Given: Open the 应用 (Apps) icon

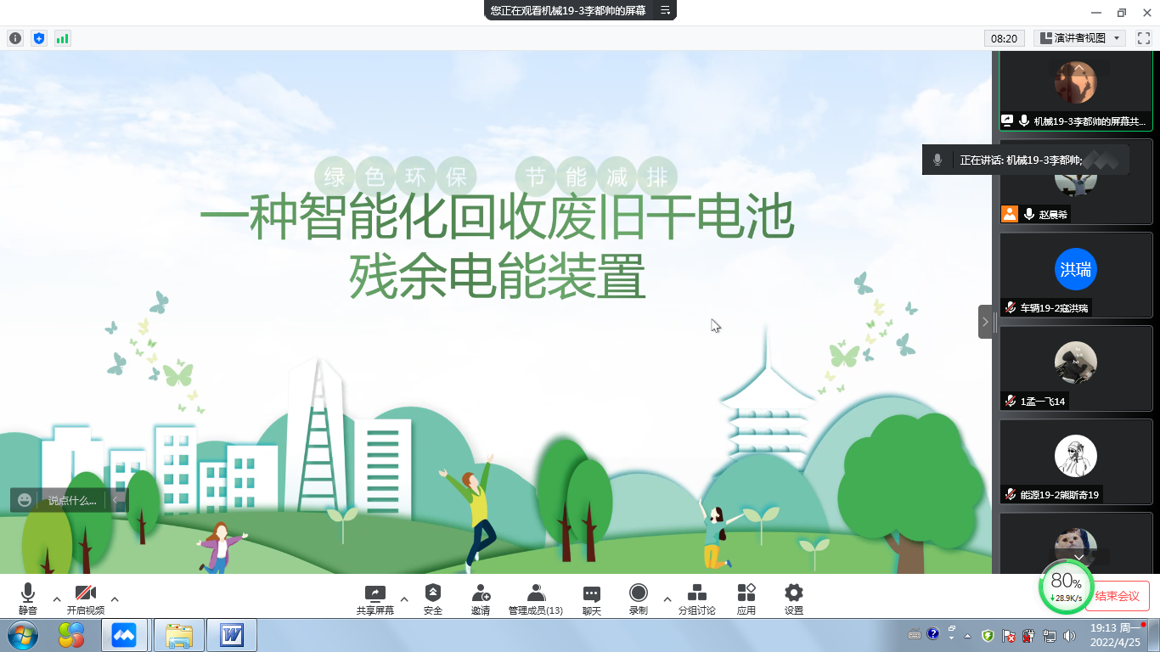Looking at the screenshot, I should tap(746, 593).
